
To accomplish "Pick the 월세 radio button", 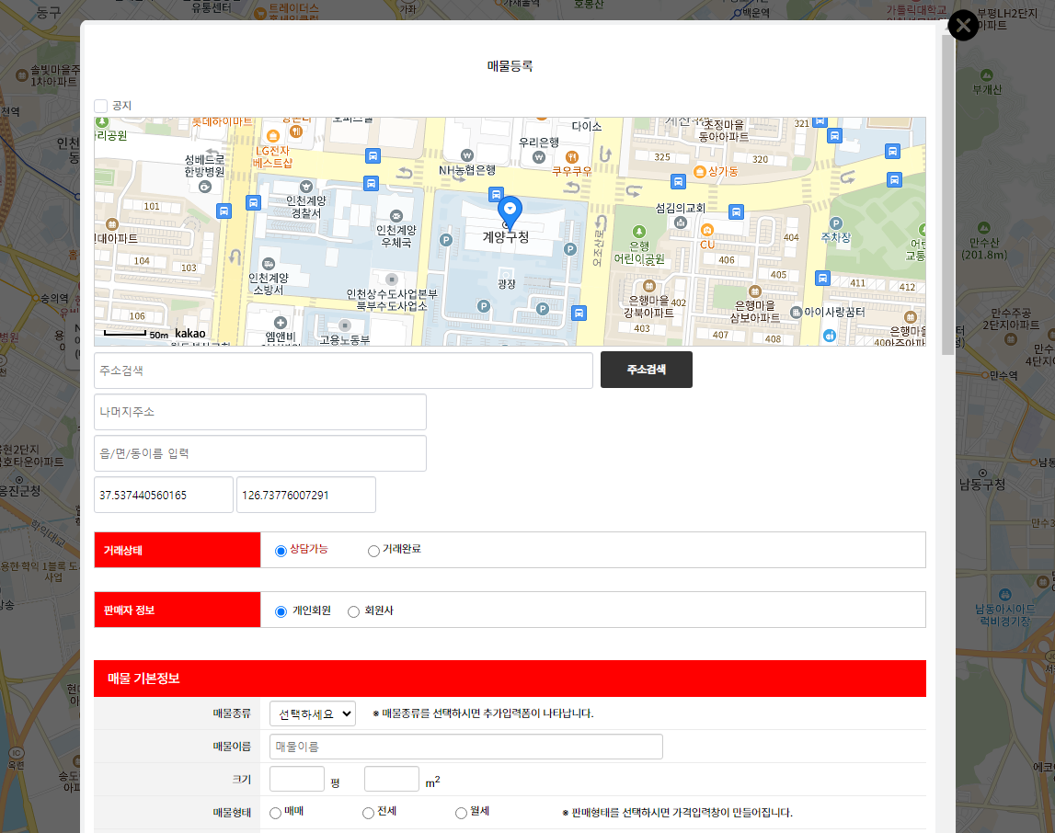I will (461, 813).
